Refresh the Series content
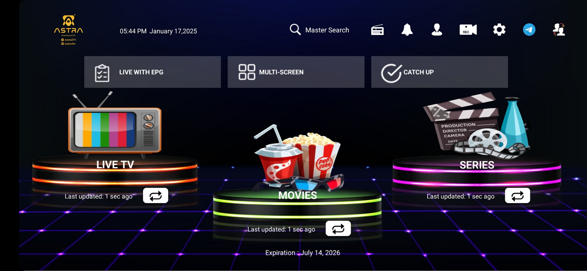This screenshot has height=271, width=587. [518, 195]
